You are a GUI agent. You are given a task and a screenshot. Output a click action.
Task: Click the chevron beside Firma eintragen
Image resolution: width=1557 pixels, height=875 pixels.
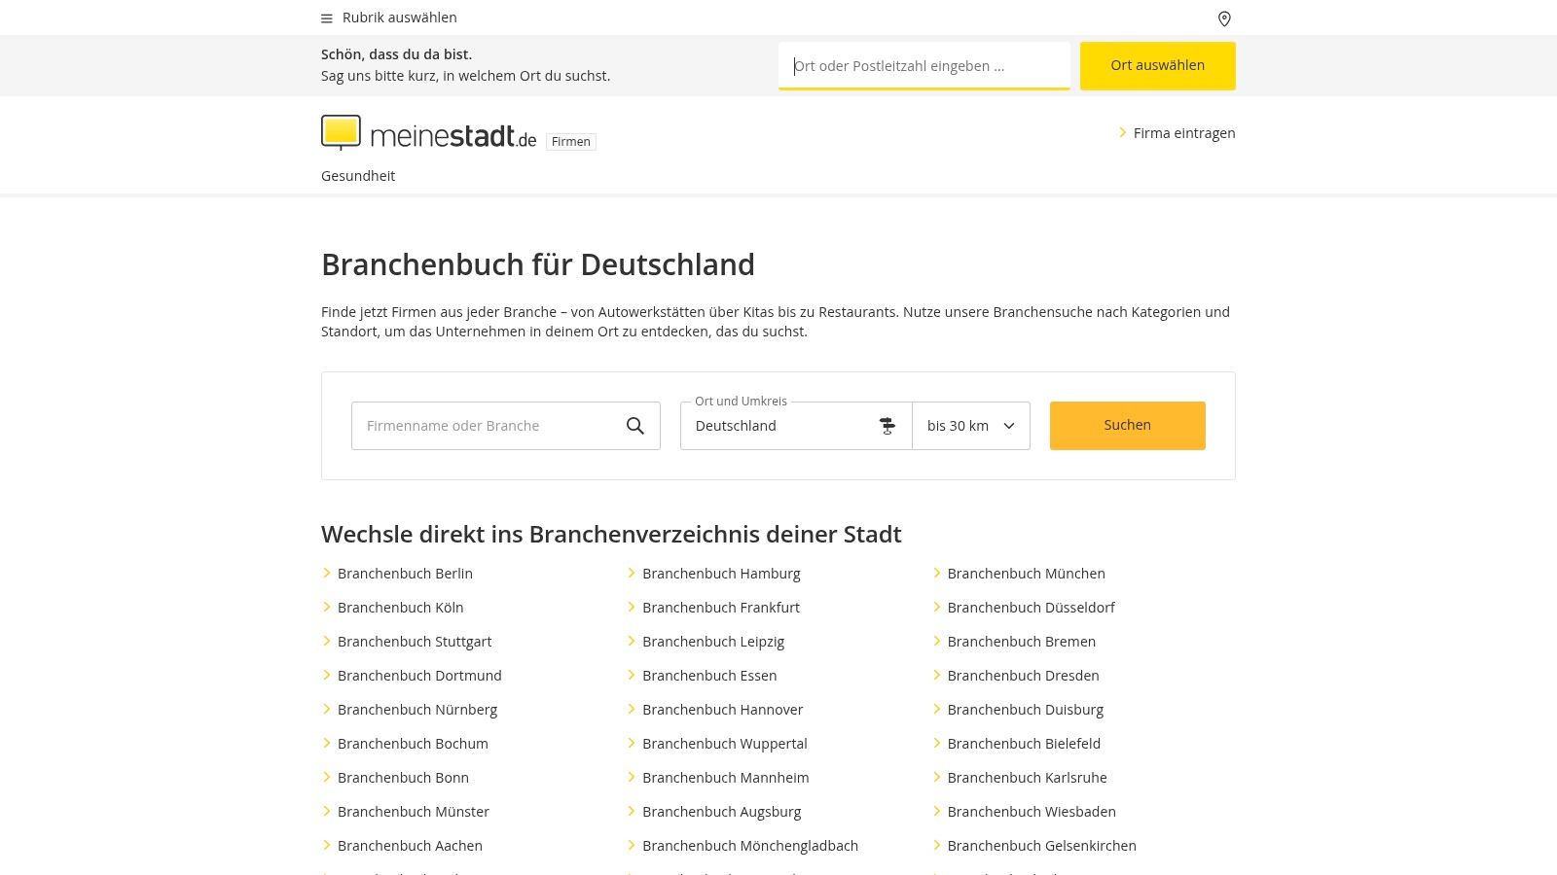(1122, 133)
